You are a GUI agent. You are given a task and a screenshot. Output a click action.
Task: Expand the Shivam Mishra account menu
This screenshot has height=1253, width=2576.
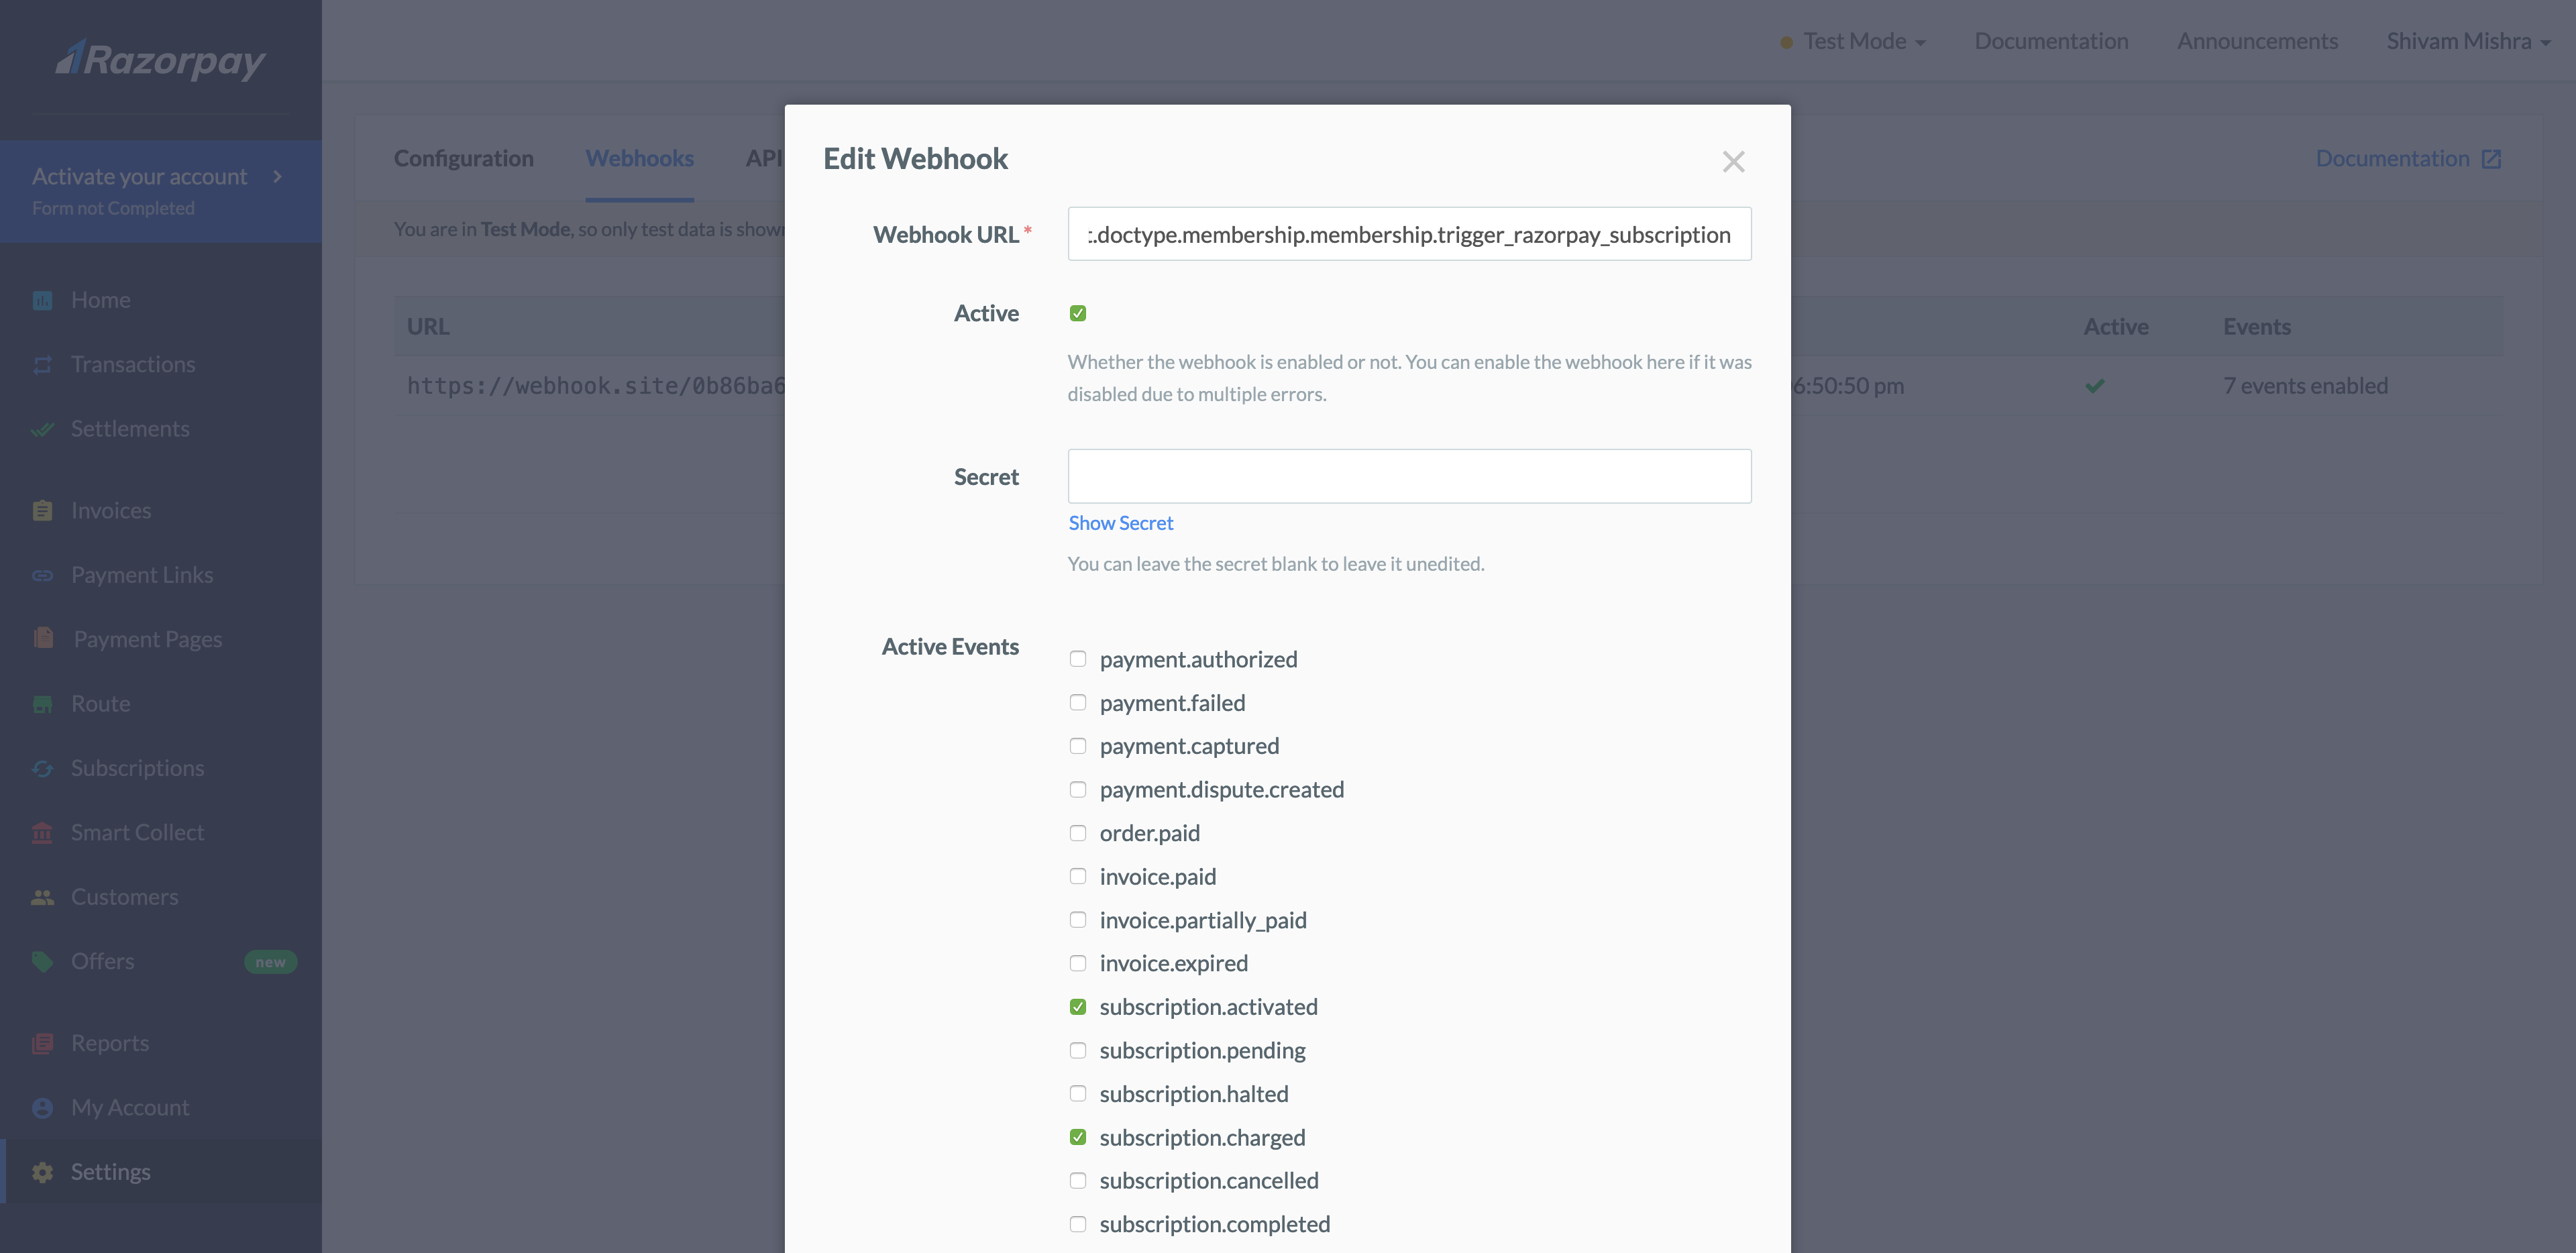(x=2467, y=41)
